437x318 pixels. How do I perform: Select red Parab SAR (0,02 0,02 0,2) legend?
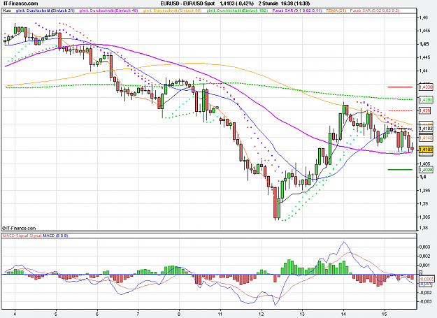click(375, 10)
